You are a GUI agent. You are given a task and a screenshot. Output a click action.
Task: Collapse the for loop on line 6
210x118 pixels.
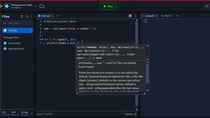click(42, 39)
